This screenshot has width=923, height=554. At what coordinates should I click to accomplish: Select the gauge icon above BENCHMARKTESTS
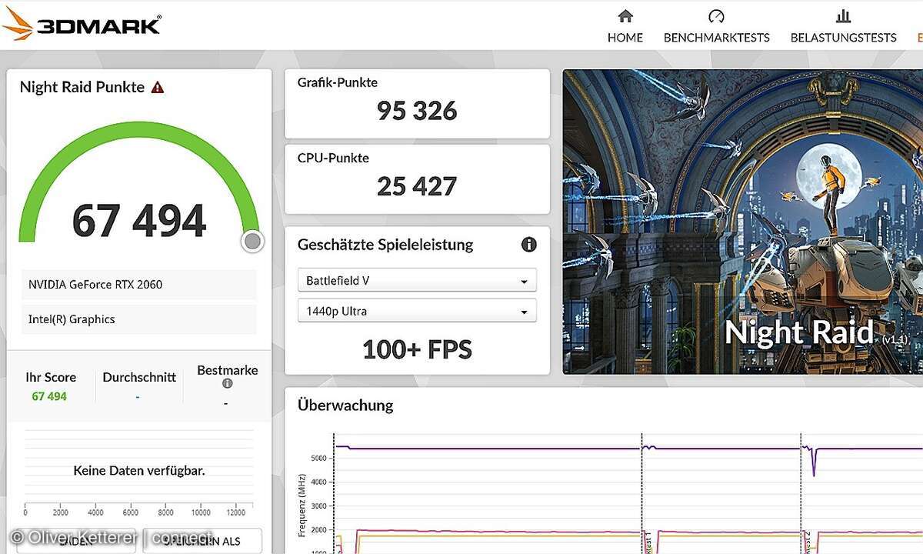(x=716, y=17)
